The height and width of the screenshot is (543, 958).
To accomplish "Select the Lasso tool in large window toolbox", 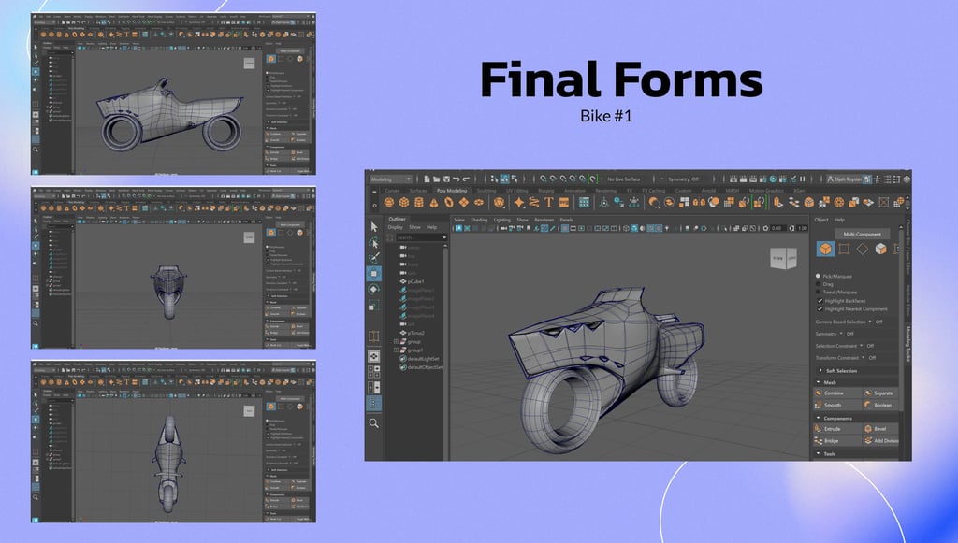I will (x=374, y=243).
